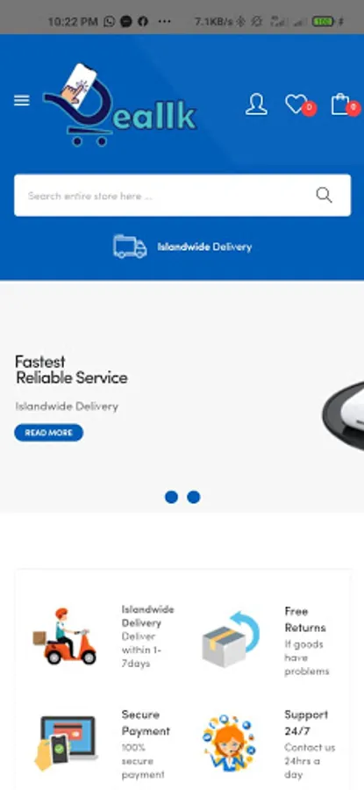Tap the Deallk logo
The image size is (364, 790).
coord(120,104)
